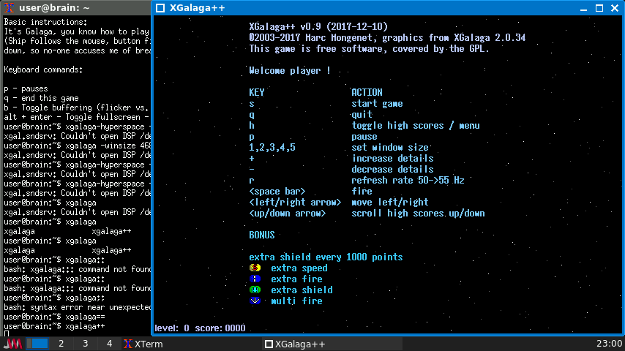Switch to virtual desktop 3
This screenshot has width=625, height=351.
point(86,344)
